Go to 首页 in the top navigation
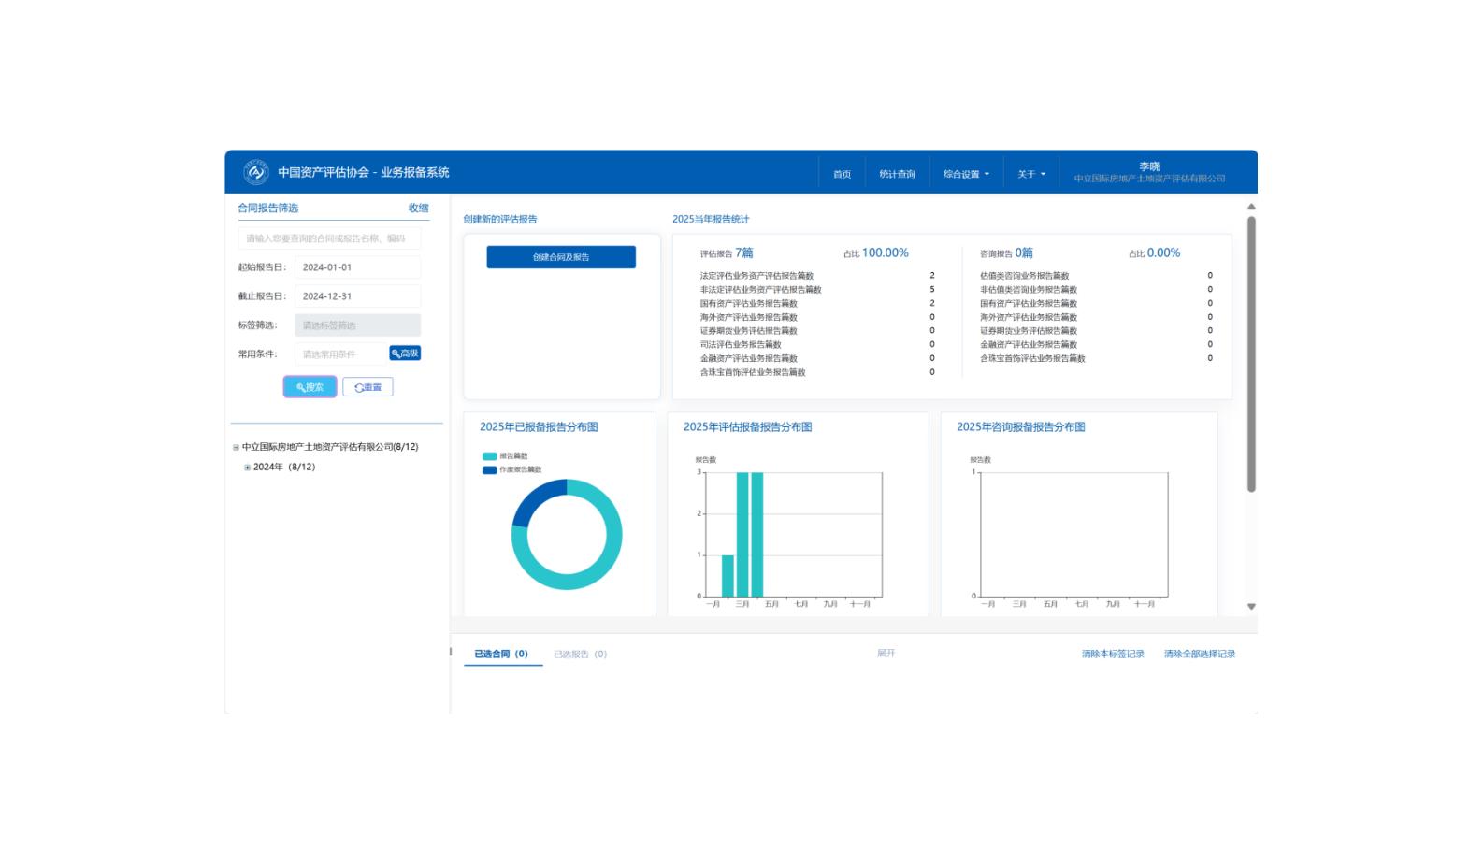The height and width of the screenshot is (864, 1484). pos(842,174)
